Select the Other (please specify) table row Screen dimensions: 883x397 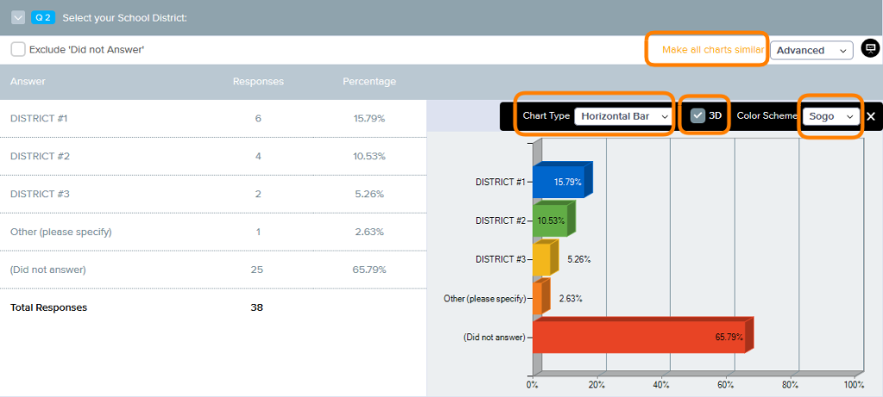[60, 232]
